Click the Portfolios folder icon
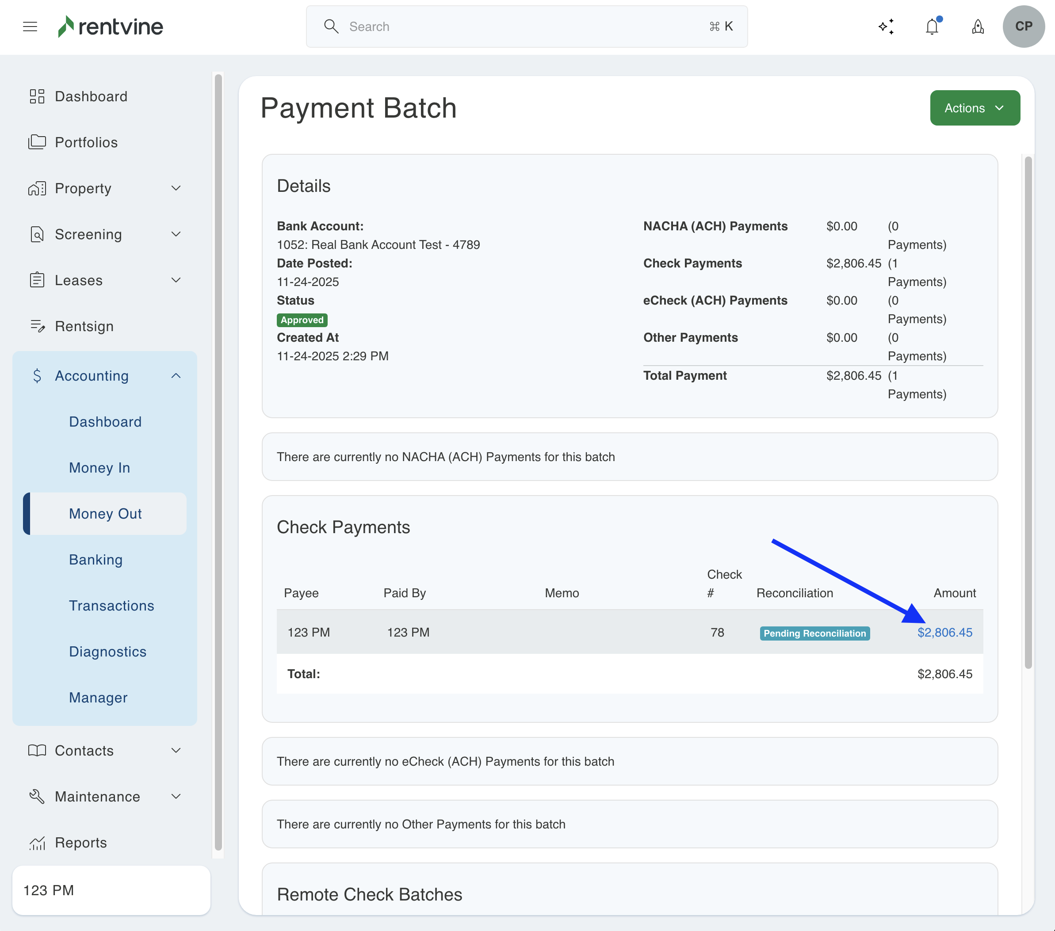 coord(37,142)
